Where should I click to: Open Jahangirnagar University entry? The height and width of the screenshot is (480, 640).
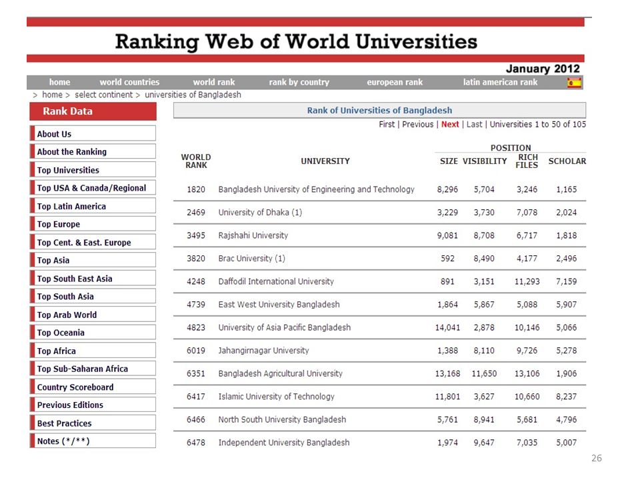tap(264, 350)
